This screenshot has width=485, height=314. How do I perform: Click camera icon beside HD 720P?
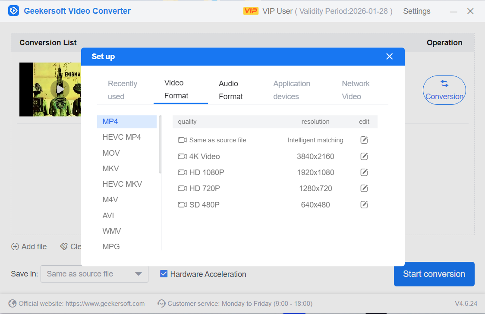coord(182,188)
